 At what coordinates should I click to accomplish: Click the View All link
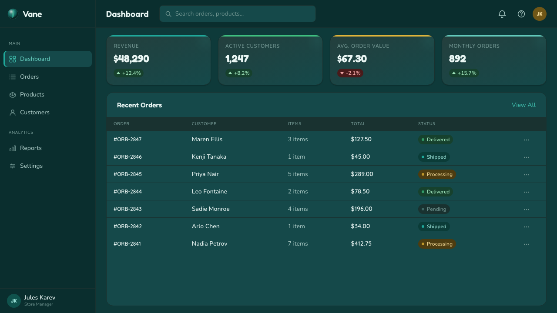pyautogui.click(x=523, y=105)
